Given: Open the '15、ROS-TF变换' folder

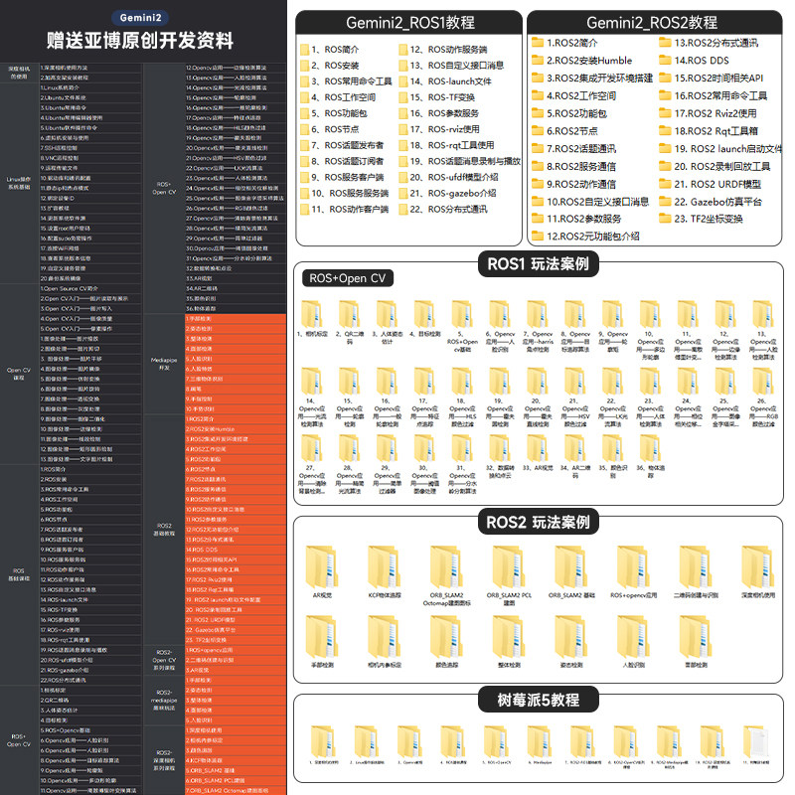Looking at the screenshot, I should tap(436, 96).
